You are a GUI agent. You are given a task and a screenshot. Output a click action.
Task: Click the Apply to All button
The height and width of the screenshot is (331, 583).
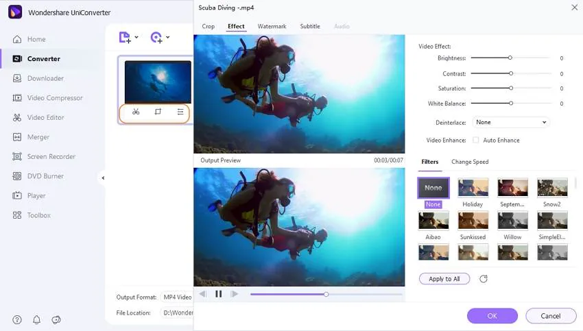coord(444,279)
